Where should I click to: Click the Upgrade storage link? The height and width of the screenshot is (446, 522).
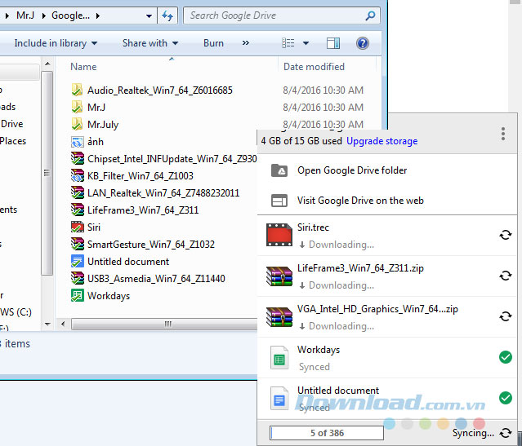click(x=381, y=141)
